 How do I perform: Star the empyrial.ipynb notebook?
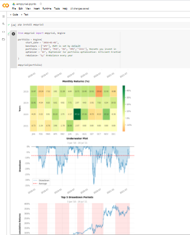[x=41, y=4]
